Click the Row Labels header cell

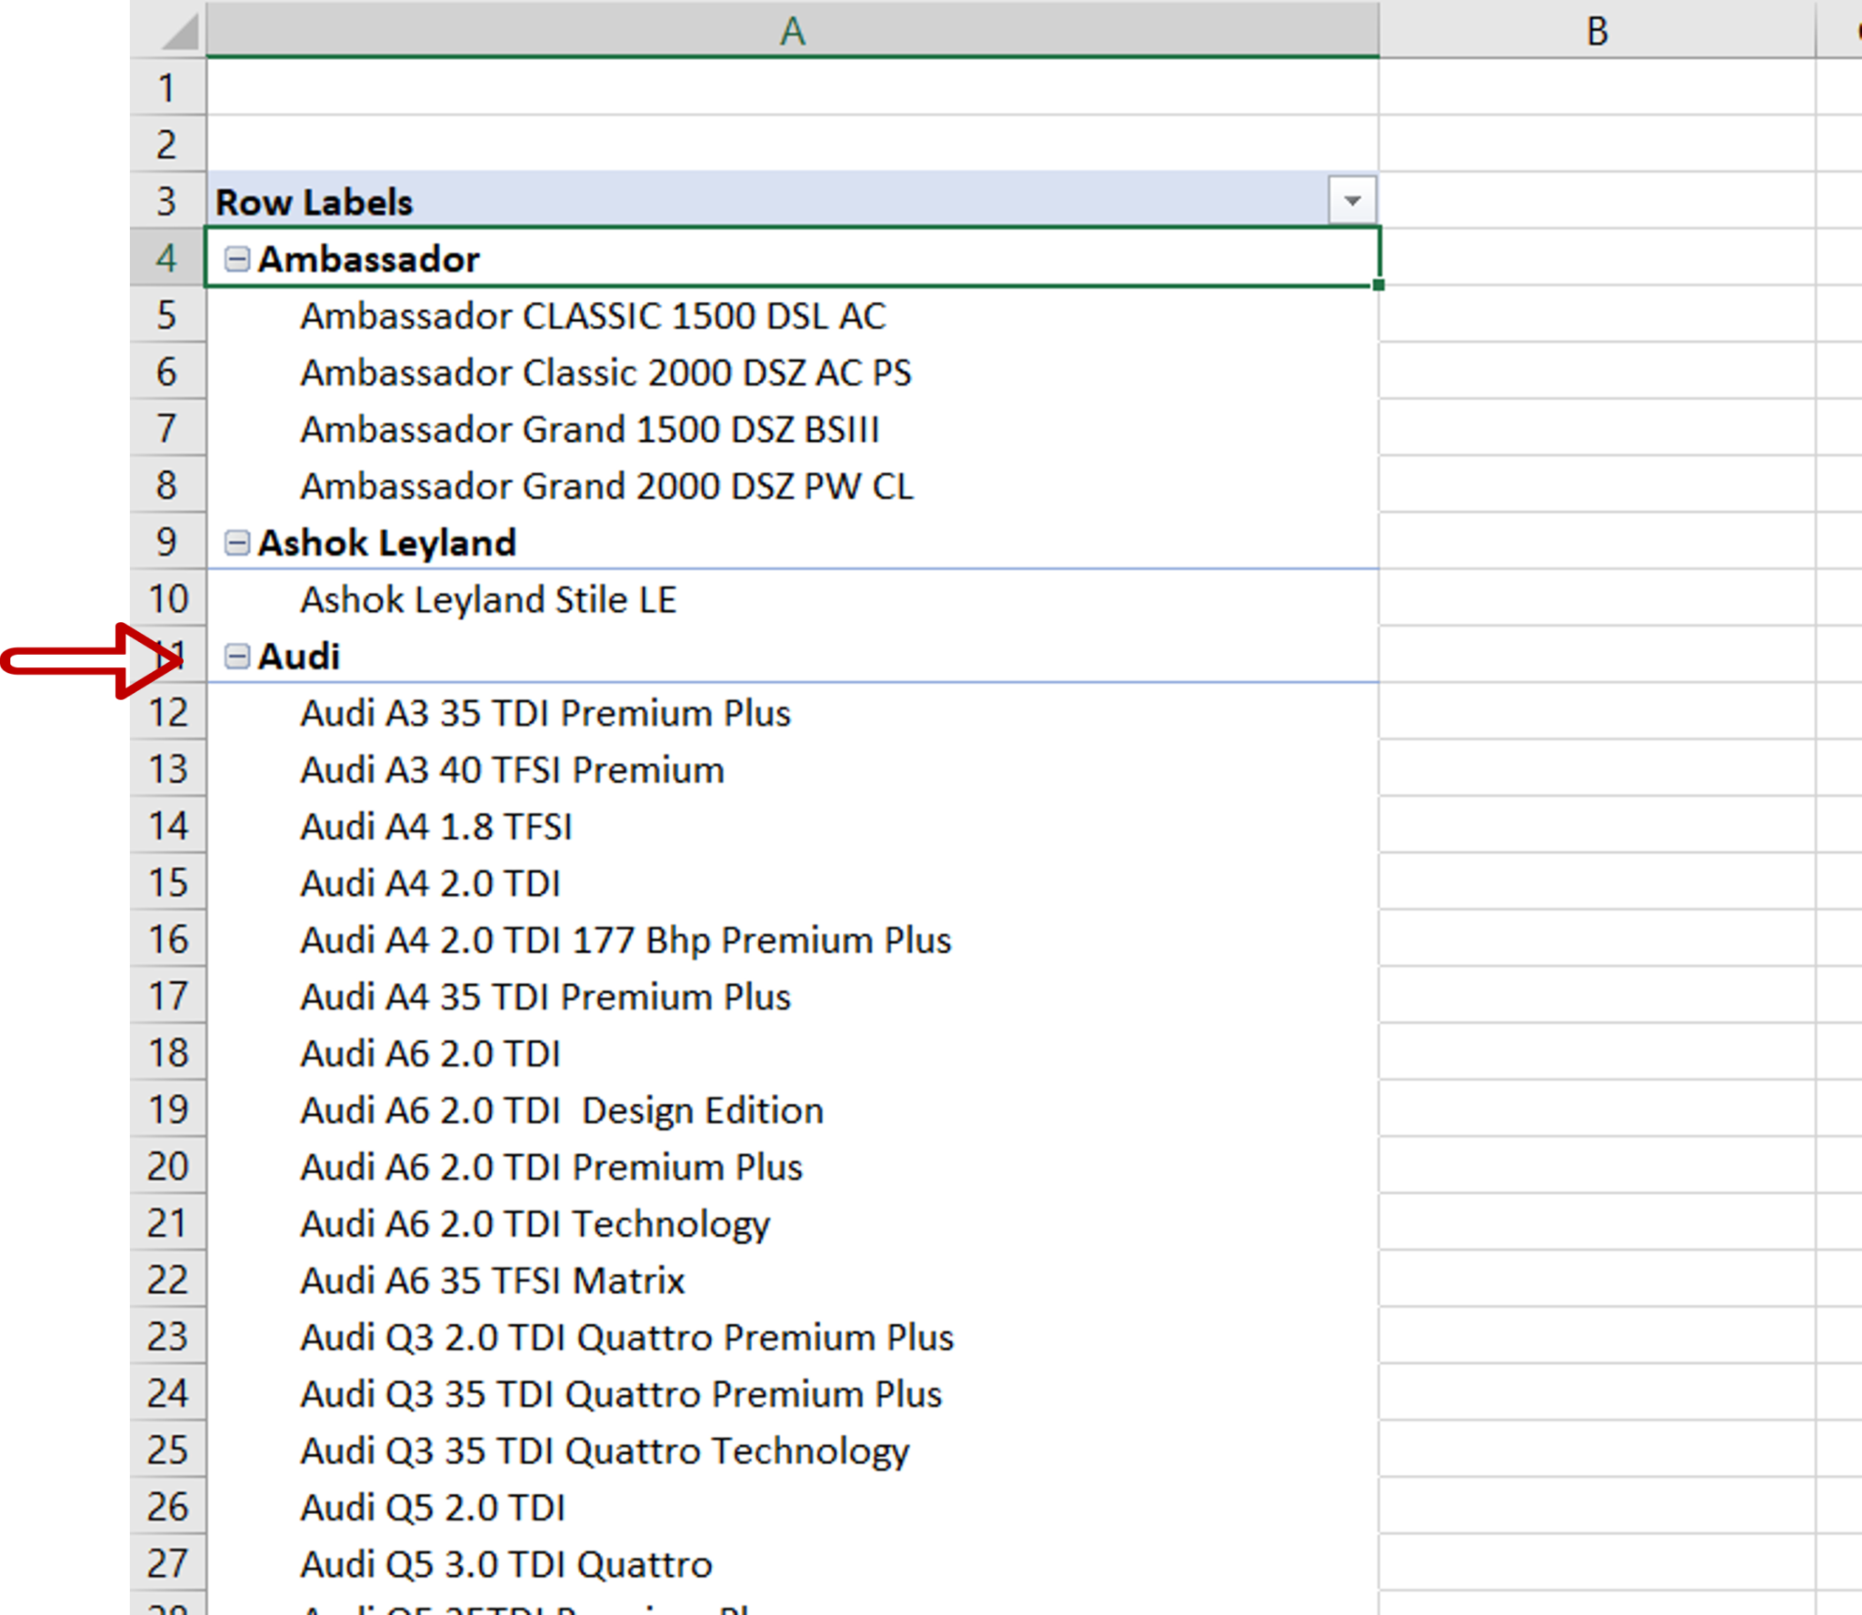click(636, 200)
